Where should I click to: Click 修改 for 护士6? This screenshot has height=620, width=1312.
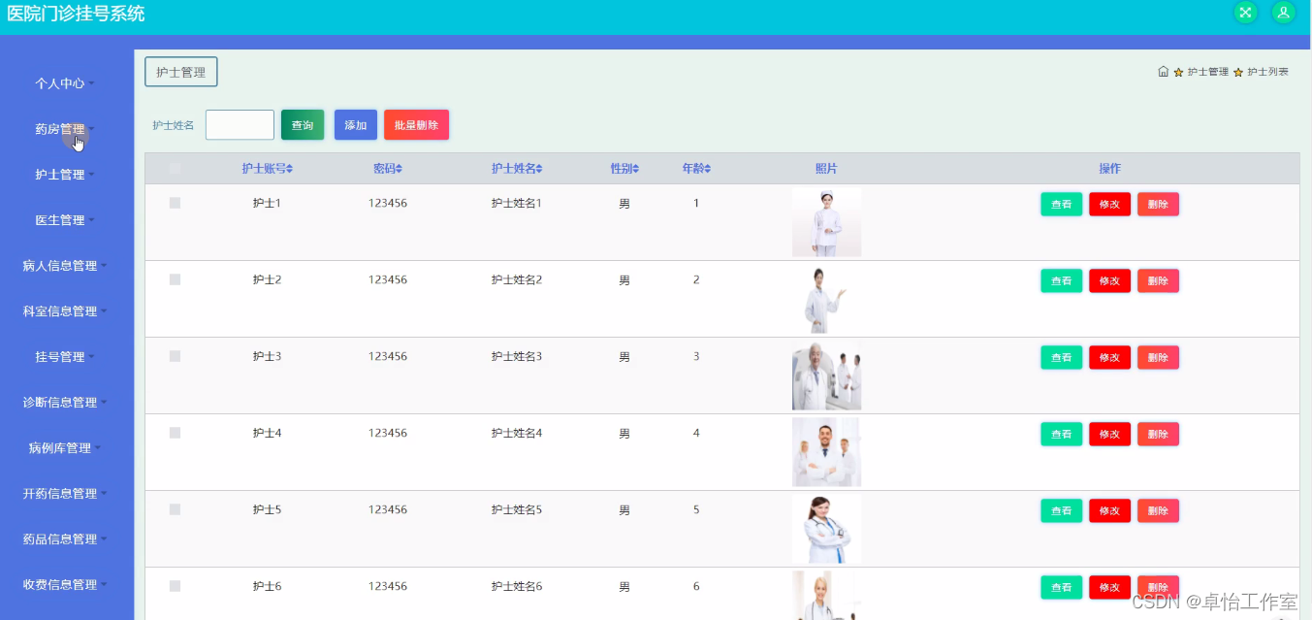[1110, 587]
